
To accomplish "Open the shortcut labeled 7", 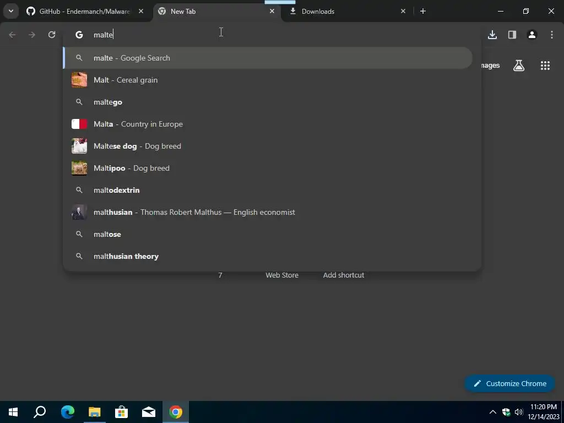I will [220, 275].
